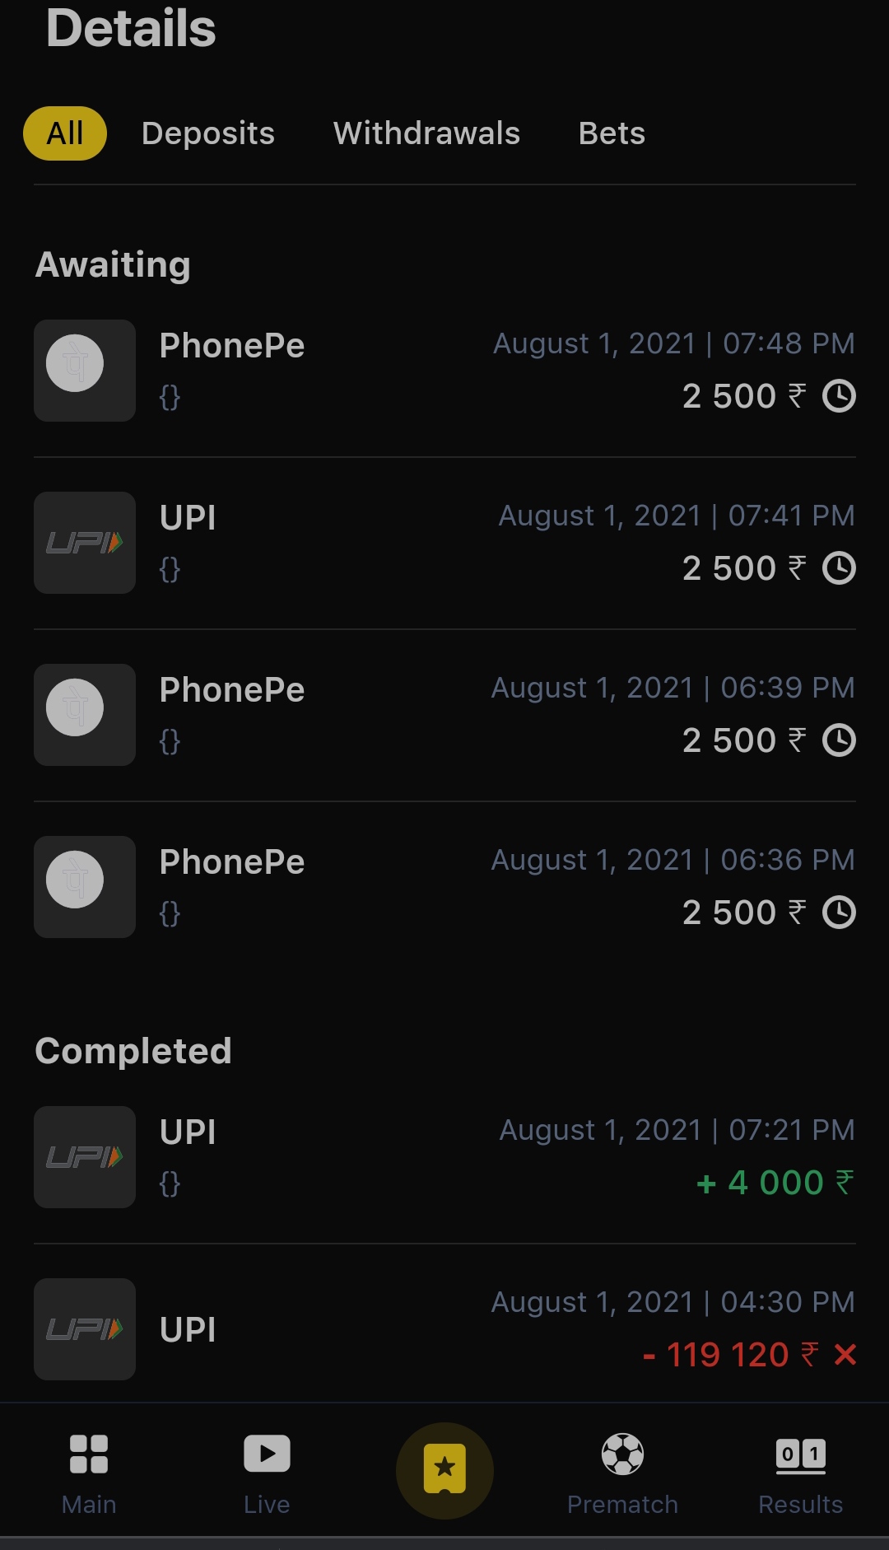This screenshot has width=889, height=1550.
Task: Select the All filter tab
Action: point(65,133)
